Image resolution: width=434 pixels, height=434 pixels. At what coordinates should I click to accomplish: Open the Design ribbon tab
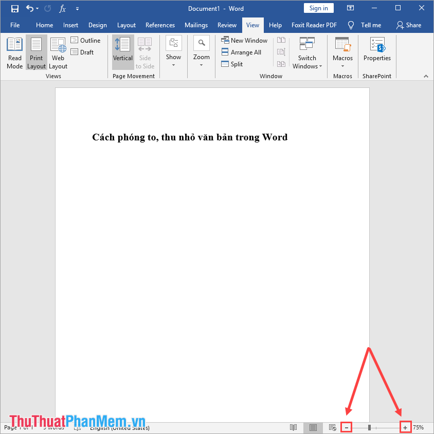(98, 25)
